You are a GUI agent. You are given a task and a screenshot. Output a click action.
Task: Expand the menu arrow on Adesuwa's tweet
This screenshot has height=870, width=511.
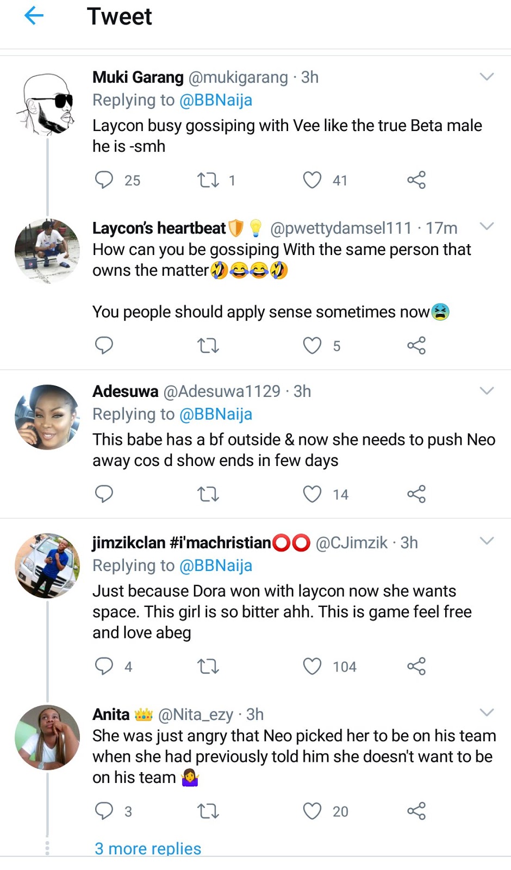point(487,391)
